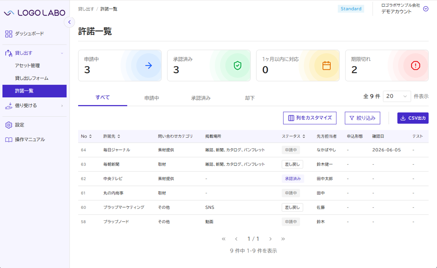This screenshot has height=268, width=437.
Task: Click the red alert icon in 期限切れ card
Action: 415,66
